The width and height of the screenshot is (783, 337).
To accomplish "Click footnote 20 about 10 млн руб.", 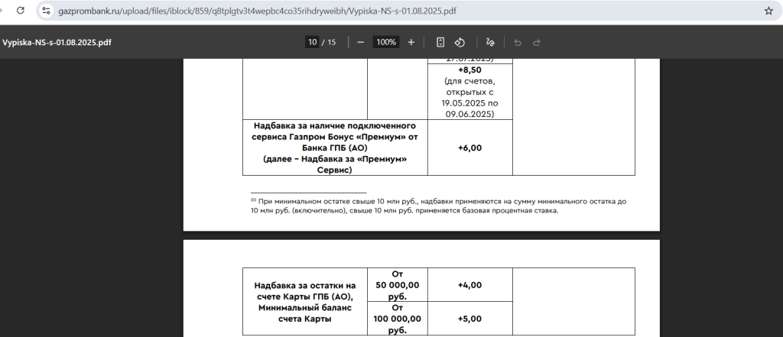I will point(438,206).
